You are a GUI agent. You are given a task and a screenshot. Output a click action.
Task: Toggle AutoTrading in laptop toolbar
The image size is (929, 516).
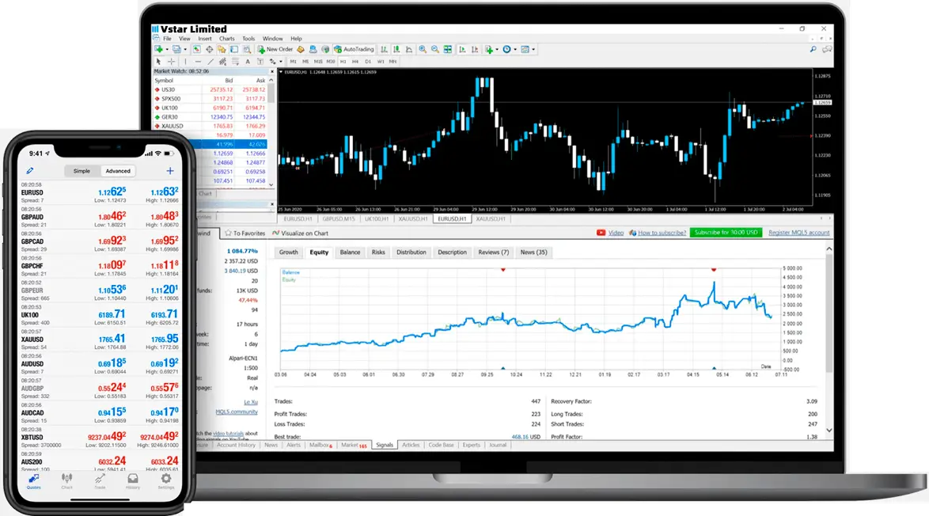click(354, 49)
